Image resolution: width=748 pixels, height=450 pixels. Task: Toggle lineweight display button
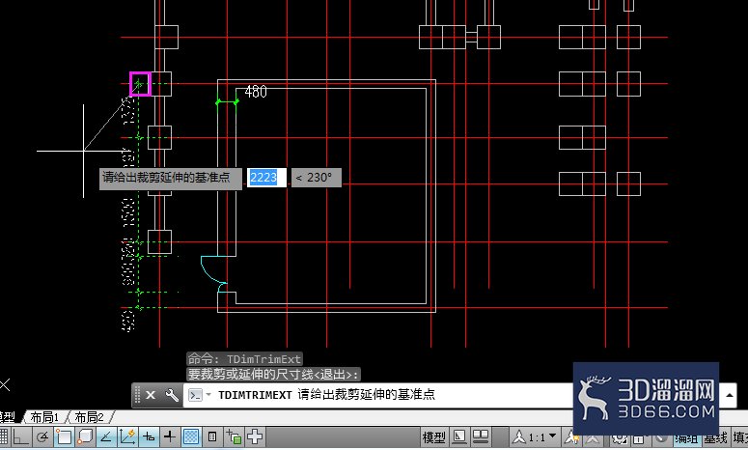170,436
